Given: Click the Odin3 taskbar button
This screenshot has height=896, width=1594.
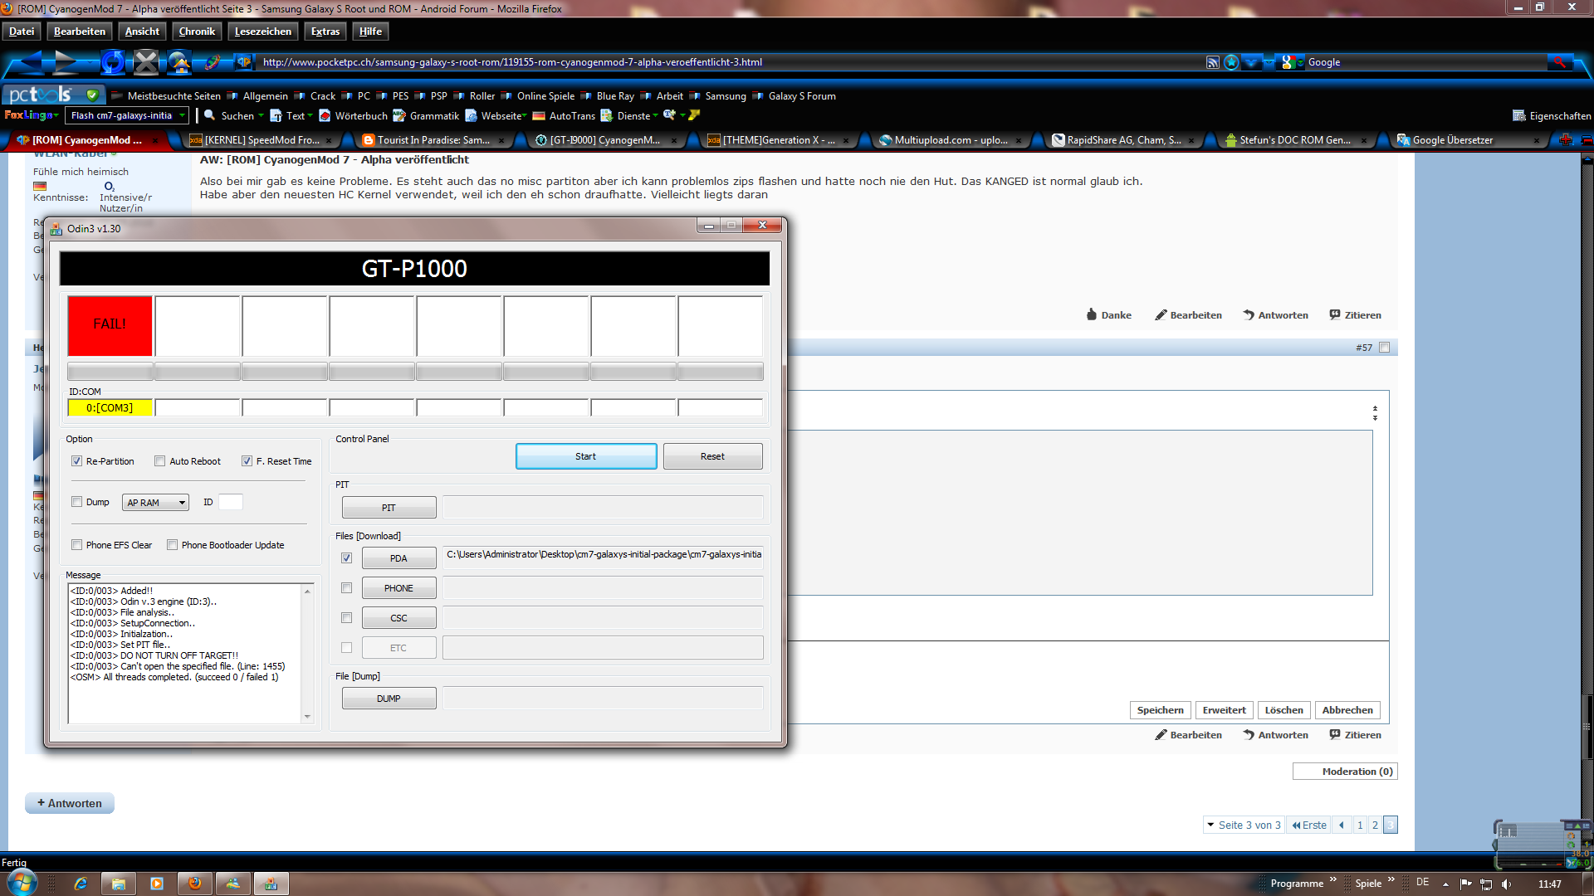Looking at the screenshot, I should tap(271, 884).
